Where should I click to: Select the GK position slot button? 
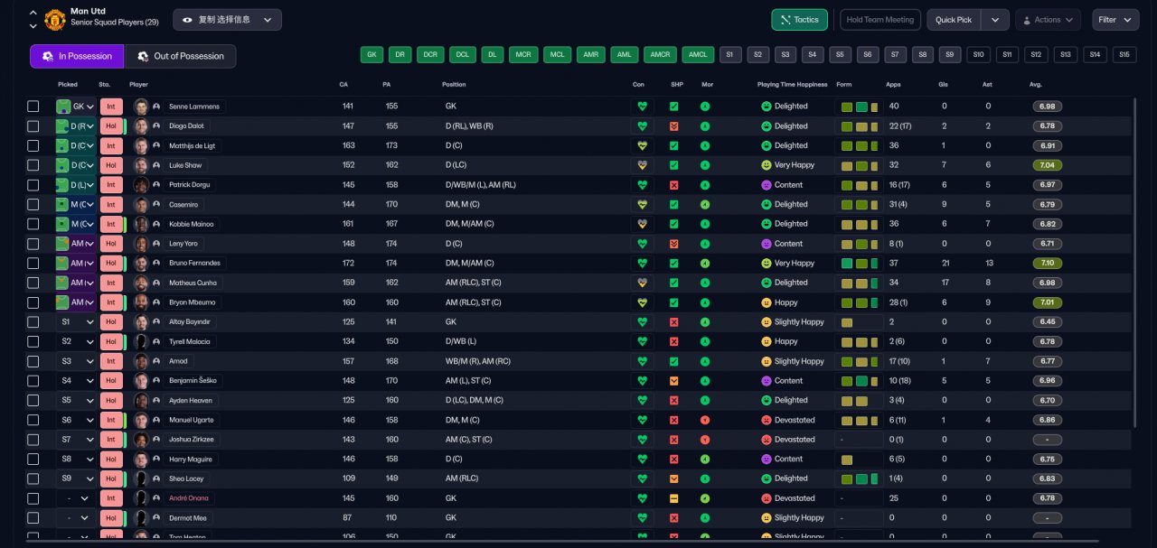(372, 55)
